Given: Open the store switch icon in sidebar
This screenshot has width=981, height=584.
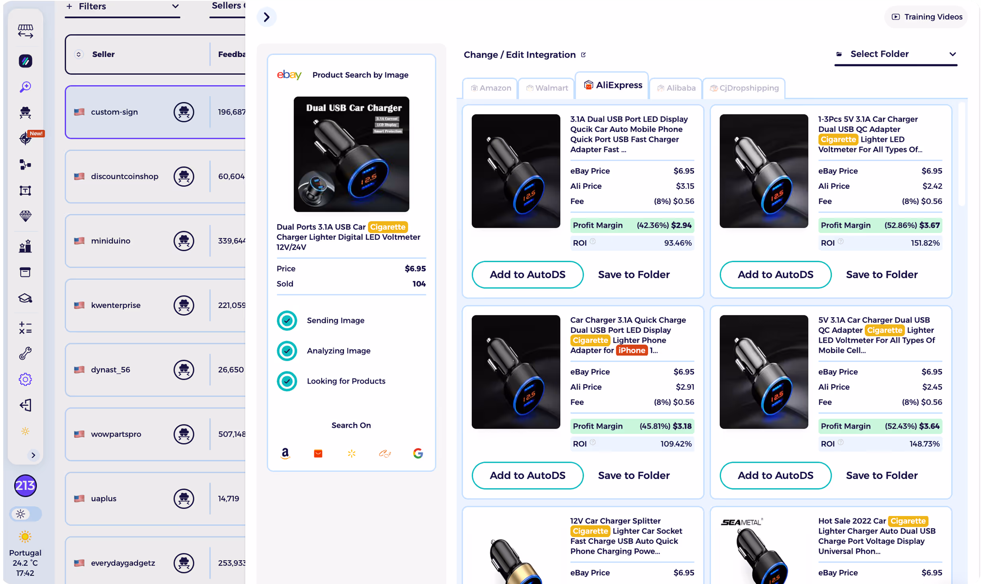Looking at the screenshot, I should [25, 31].
